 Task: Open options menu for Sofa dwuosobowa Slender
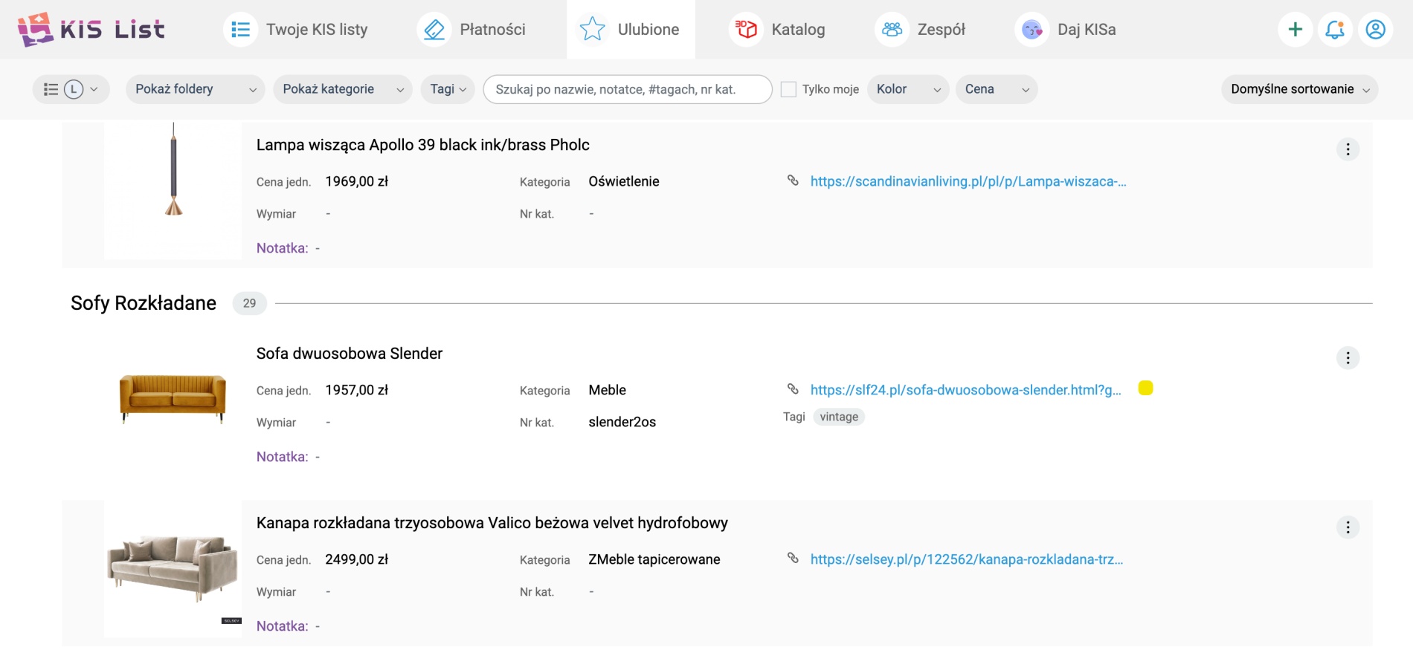[x=1348, y=358]
